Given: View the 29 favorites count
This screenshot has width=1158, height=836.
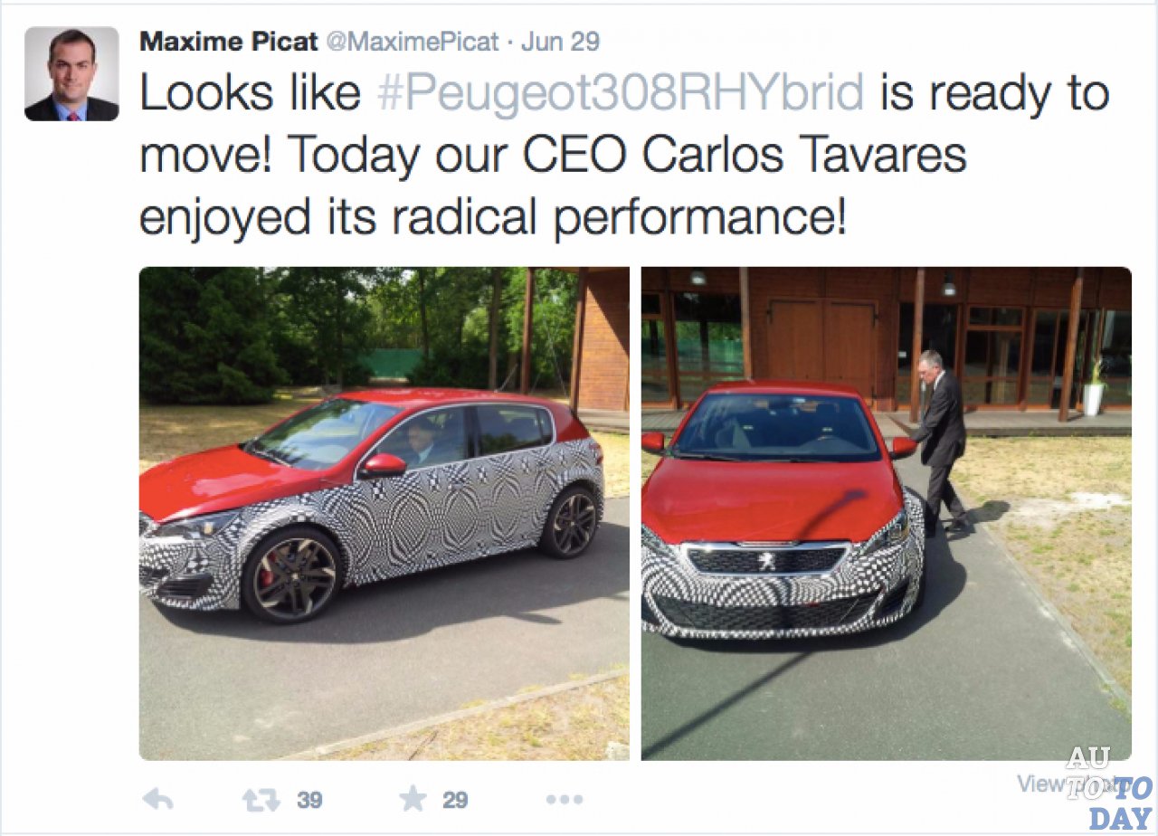Looking at the screenshot, I should [455, 800].
